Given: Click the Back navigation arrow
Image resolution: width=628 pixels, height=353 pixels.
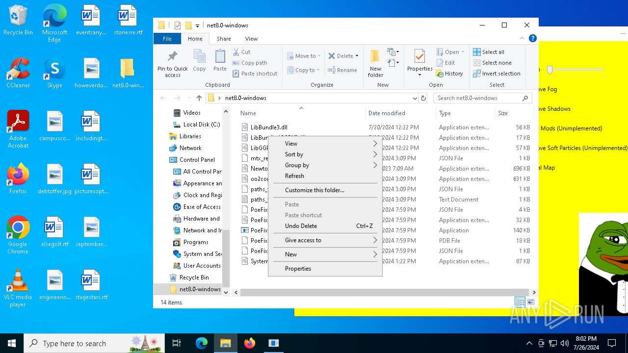Looking at the screenshot, I should [163, 98].
